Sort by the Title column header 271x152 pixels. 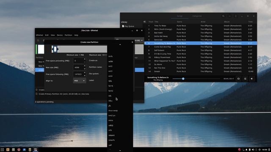156,22
